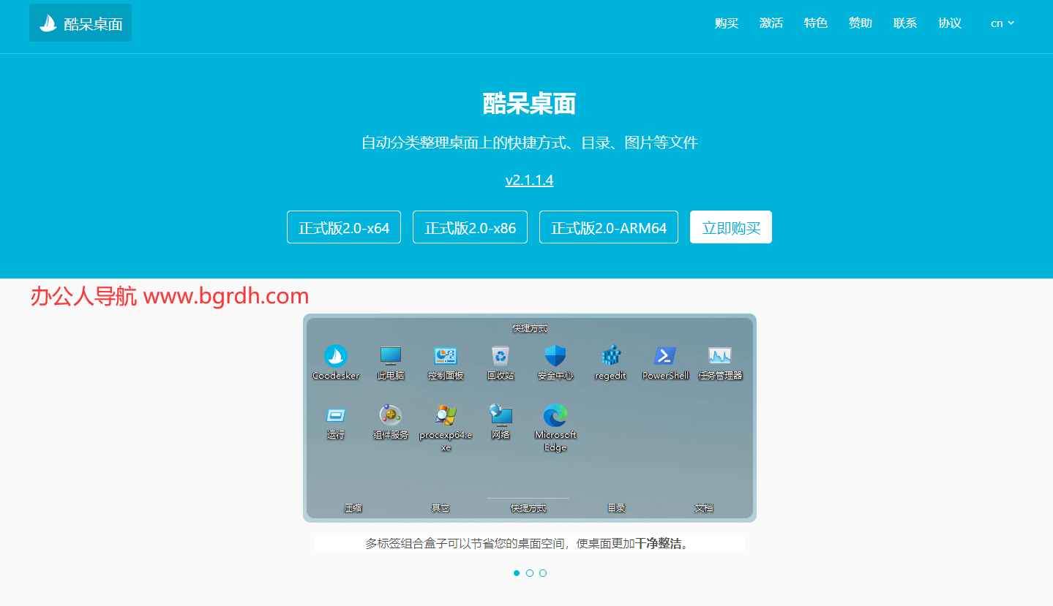Click the 酷呆桌面 sailboat logo in the header
Viewport: 1053px width, 606px height.
tap(48, 23)
